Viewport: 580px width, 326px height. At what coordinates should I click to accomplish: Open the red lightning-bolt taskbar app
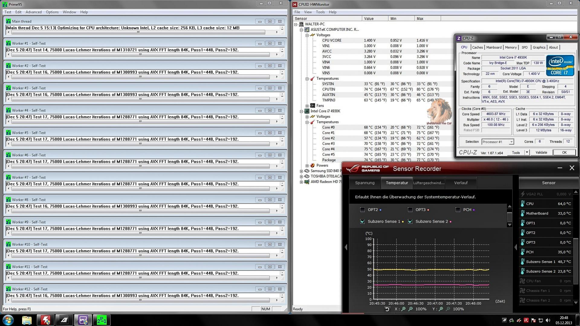(45, 320)
